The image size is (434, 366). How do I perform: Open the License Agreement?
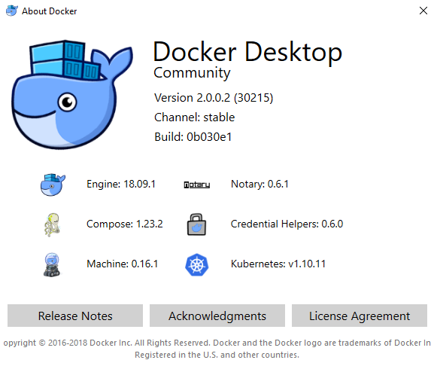point(360,316)
